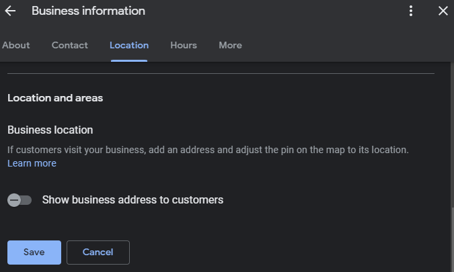The width and height of the screenshot is (454, 272).
Task: Cancel the location edits
Action: tap(98, 253)
